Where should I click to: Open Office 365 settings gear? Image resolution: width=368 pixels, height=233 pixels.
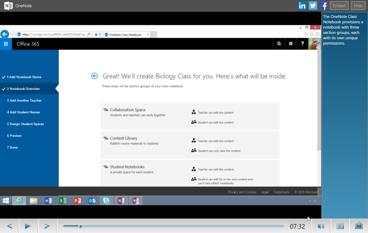pos(290,43)
